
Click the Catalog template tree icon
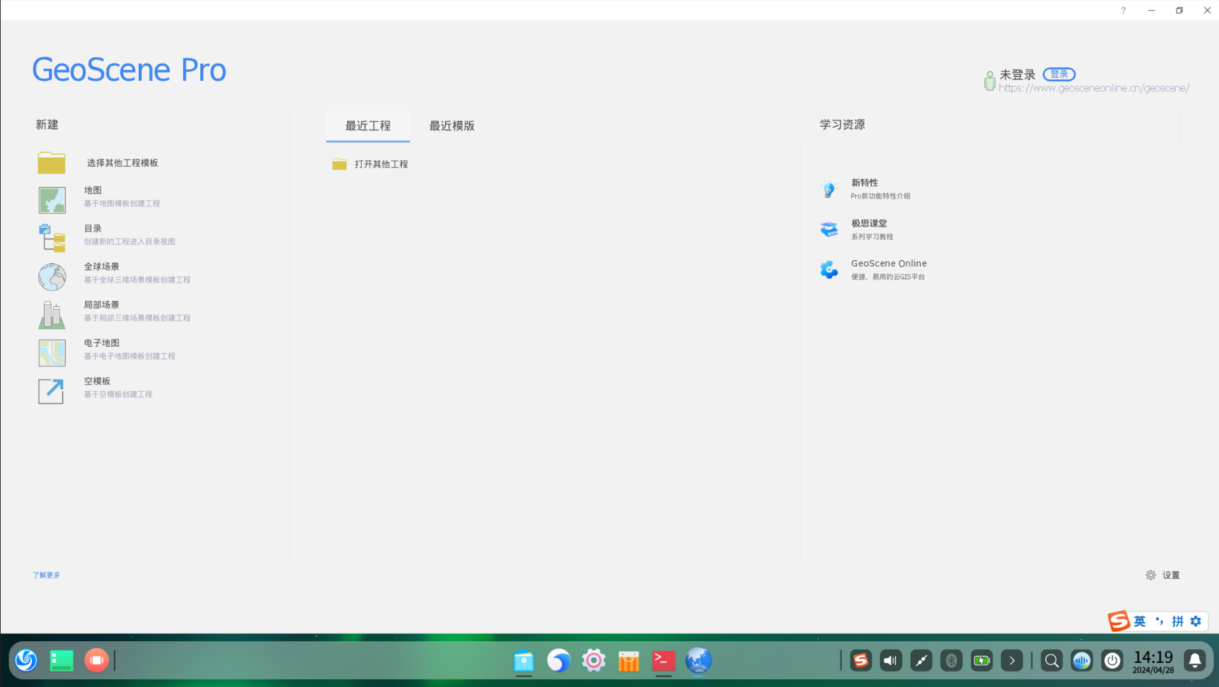pos(52,238)
